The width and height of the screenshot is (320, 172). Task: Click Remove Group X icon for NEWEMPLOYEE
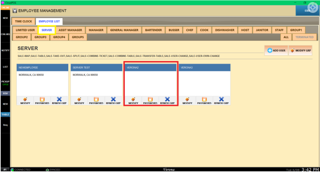(x=59, y=99)
